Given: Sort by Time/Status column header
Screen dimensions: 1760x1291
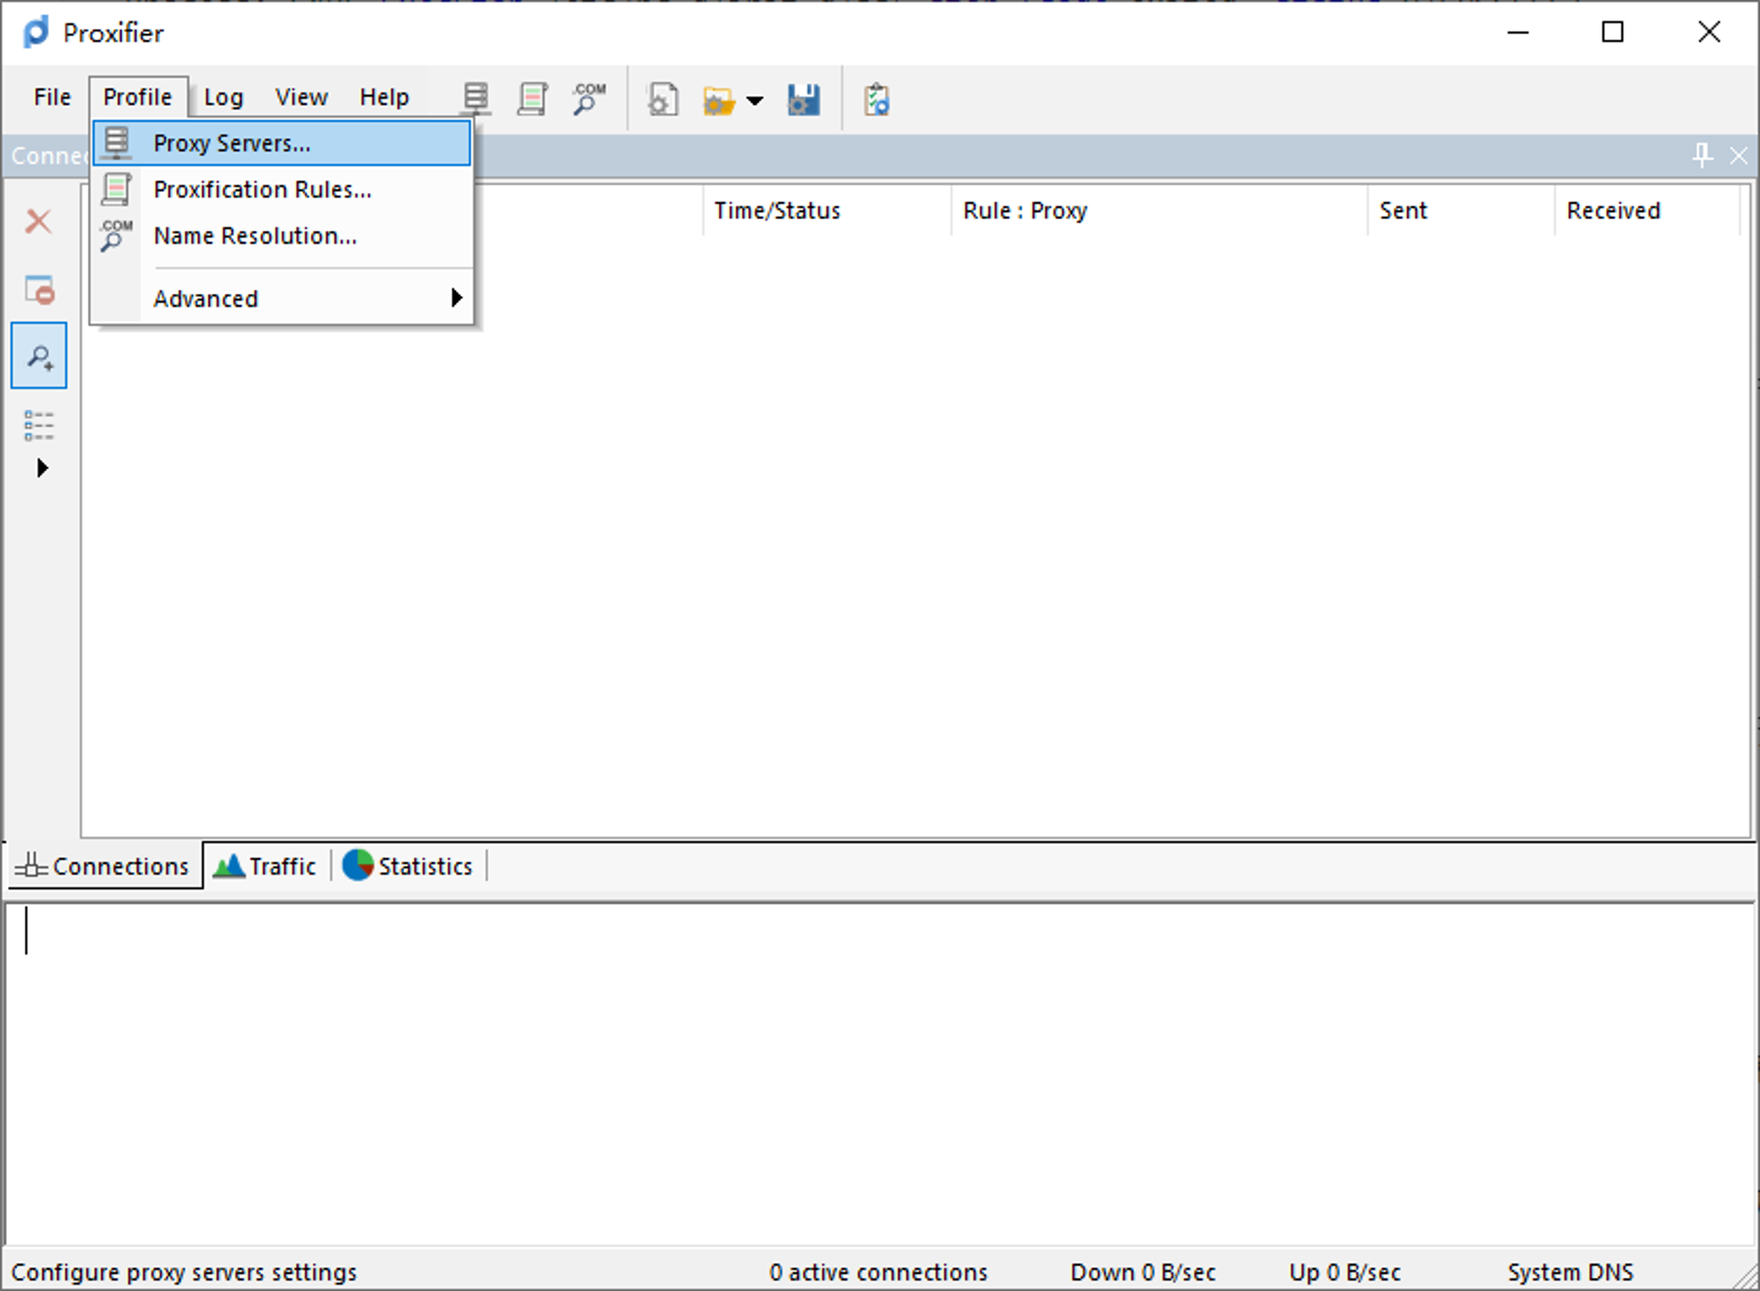Looking at the screenshot, I should pyautogui.click(x=826, y=210).
